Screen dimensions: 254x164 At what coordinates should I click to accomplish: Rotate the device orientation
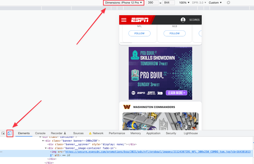click(x=228, y=3)
